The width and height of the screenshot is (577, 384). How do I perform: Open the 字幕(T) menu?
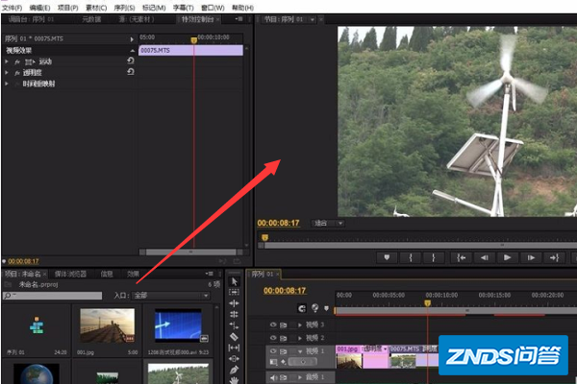coord(184,8)
